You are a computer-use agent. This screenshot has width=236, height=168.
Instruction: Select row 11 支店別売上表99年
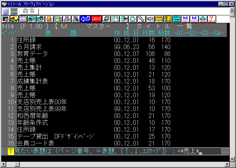pos(114,109)
